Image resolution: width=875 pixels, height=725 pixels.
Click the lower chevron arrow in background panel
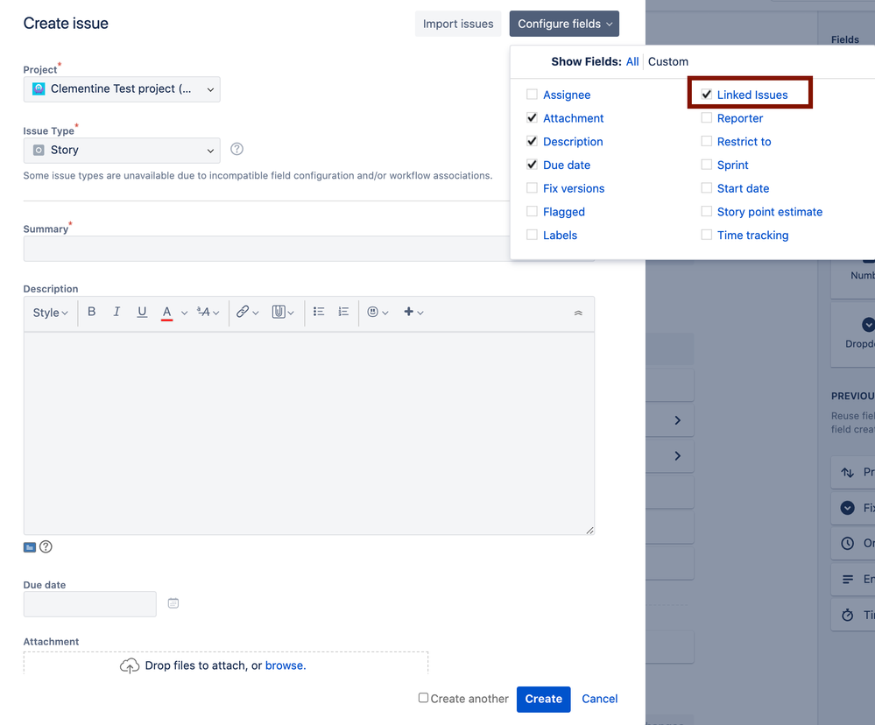click(x=677, y=455)
